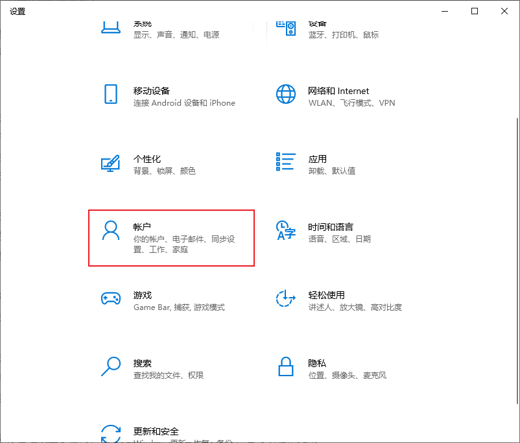Click the 设备 (Devices) icon
This screenshot has height=443, width=520.
coord(285,26)
